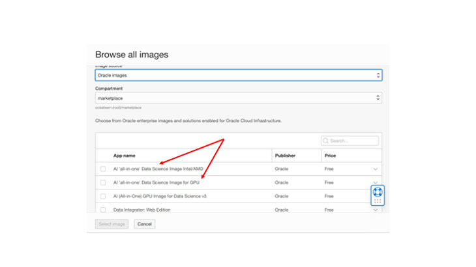Check the AI (All-in-One) GPU Image for Data Science v3 box
Screen dimensions: 476x267
pyautogui.click(x=103, y=196)
